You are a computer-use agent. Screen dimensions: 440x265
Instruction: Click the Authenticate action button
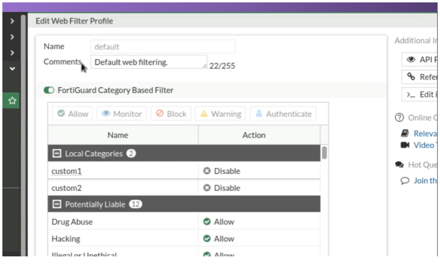point(284,114)
